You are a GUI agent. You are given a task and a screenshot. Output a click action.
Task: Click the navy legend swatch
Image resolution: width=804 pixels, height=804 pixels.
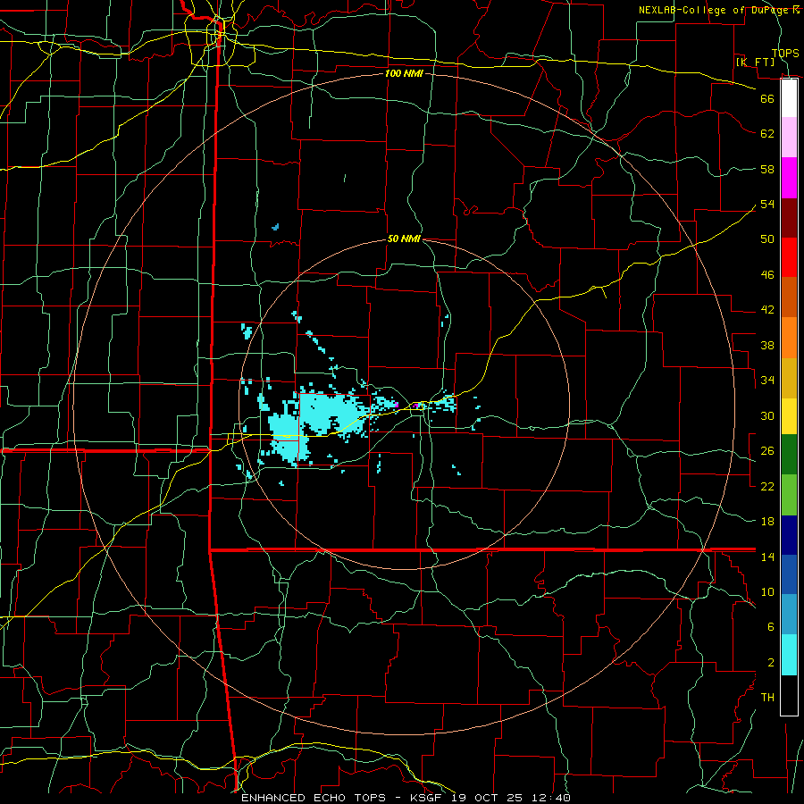[x=789, y=535]
